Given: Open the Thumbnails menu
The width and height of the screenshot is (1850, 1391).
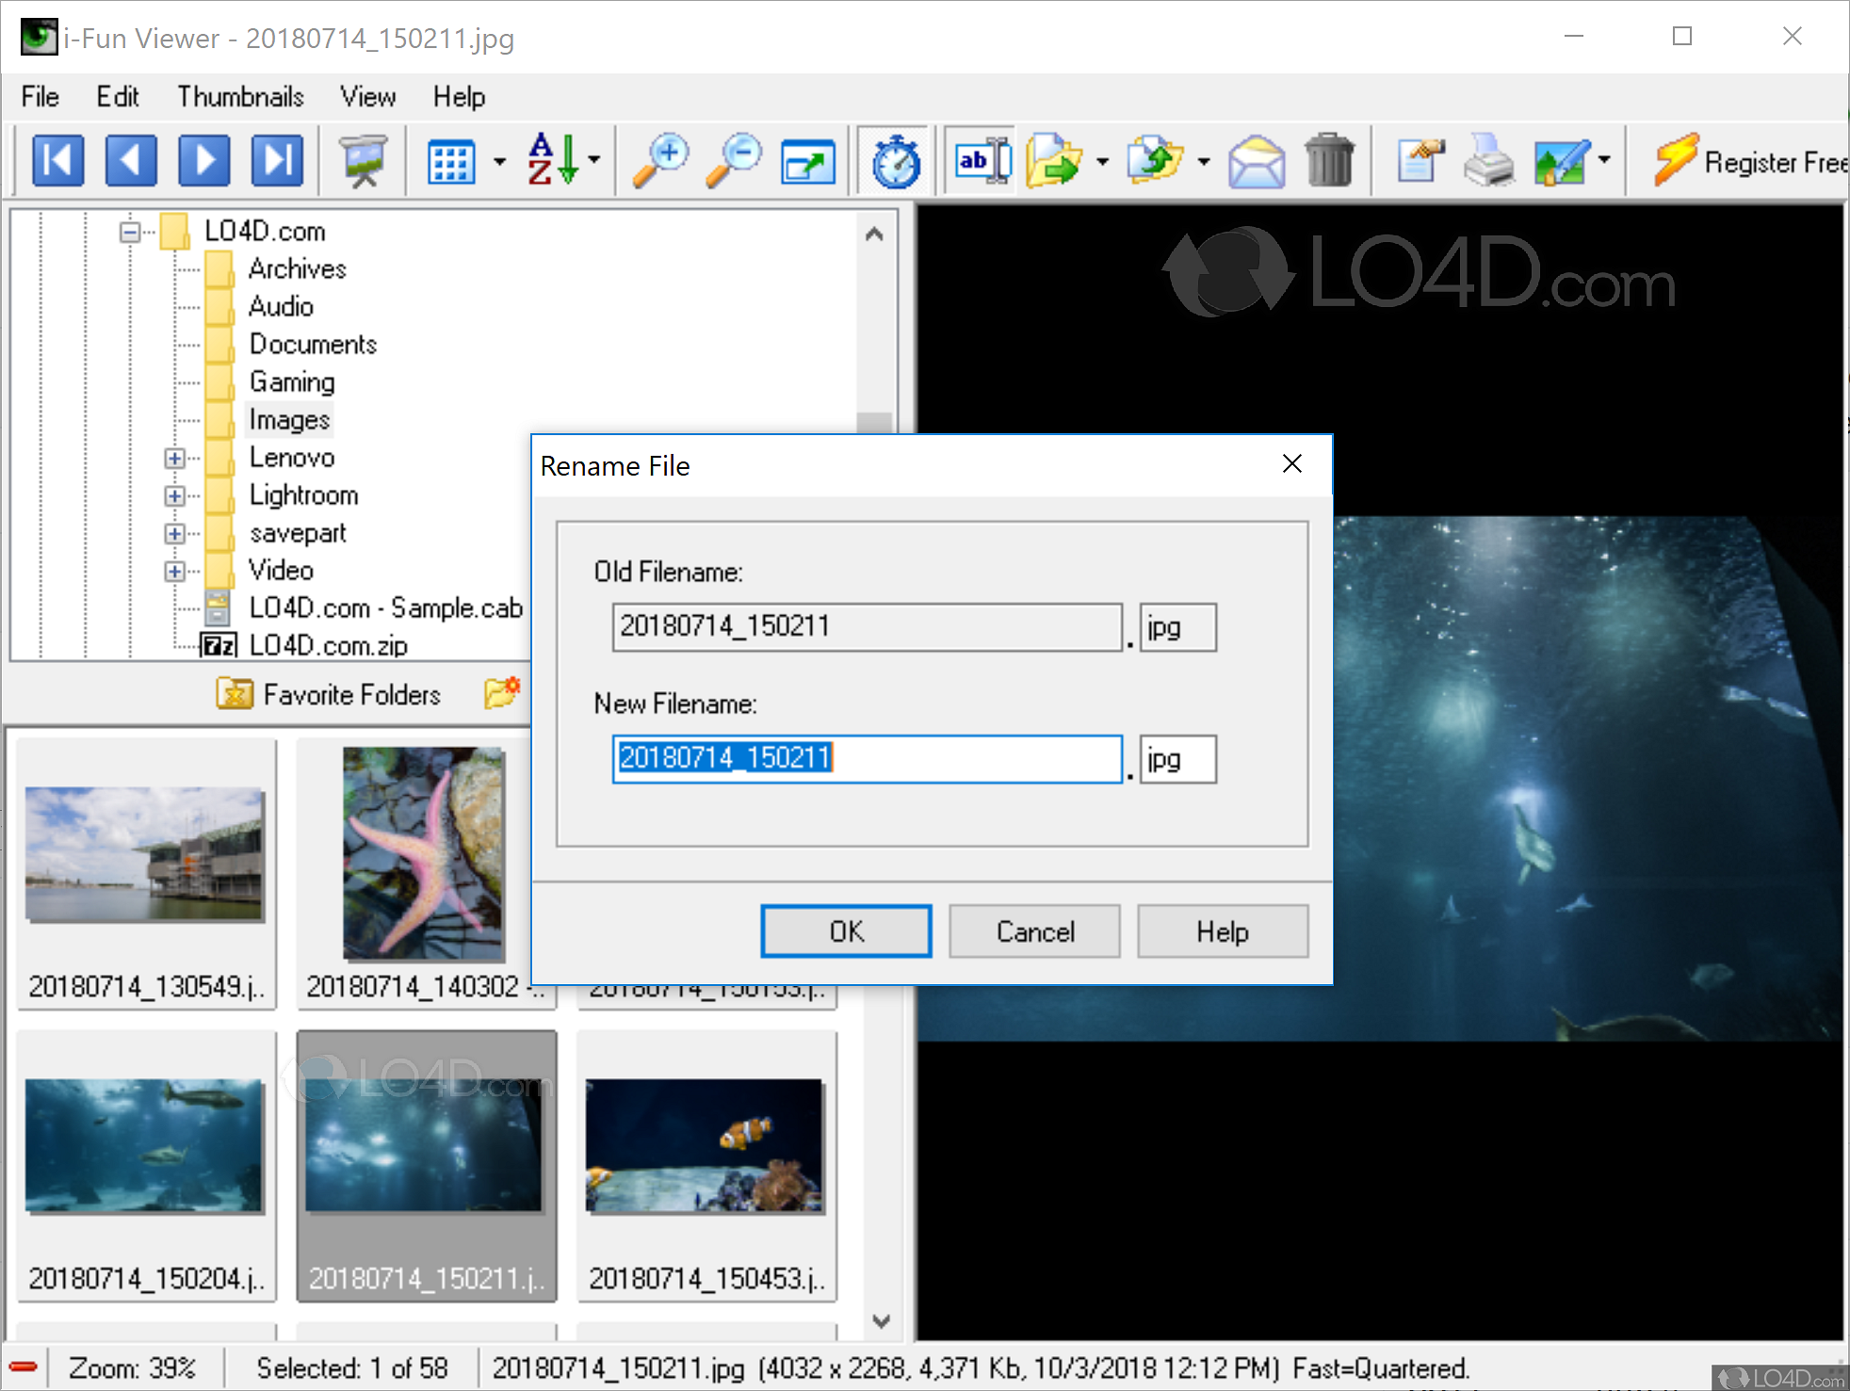Looking at the screenshot, I should tap(240, 96).
